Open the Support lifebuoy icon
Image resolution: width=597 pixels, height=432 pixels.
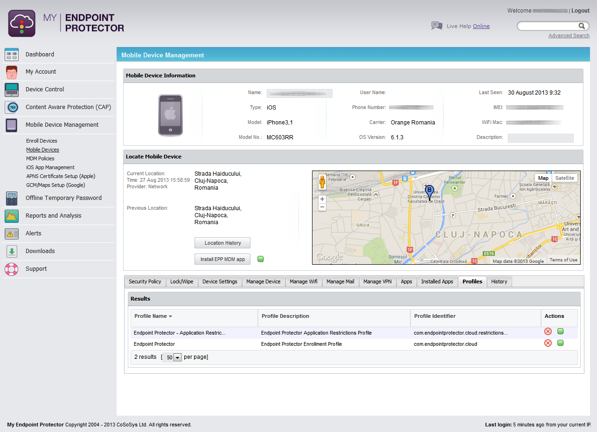pos(12,269)
